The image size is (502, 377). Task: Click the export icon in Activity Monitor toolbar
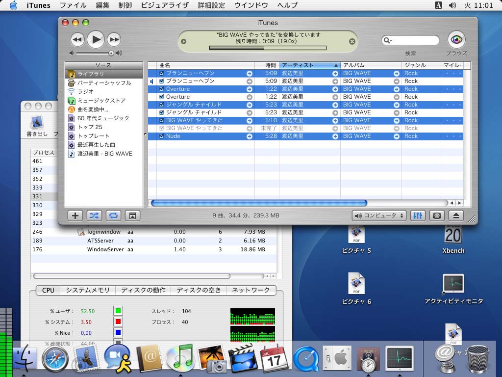pyautogui.click(x=37, y=122)
